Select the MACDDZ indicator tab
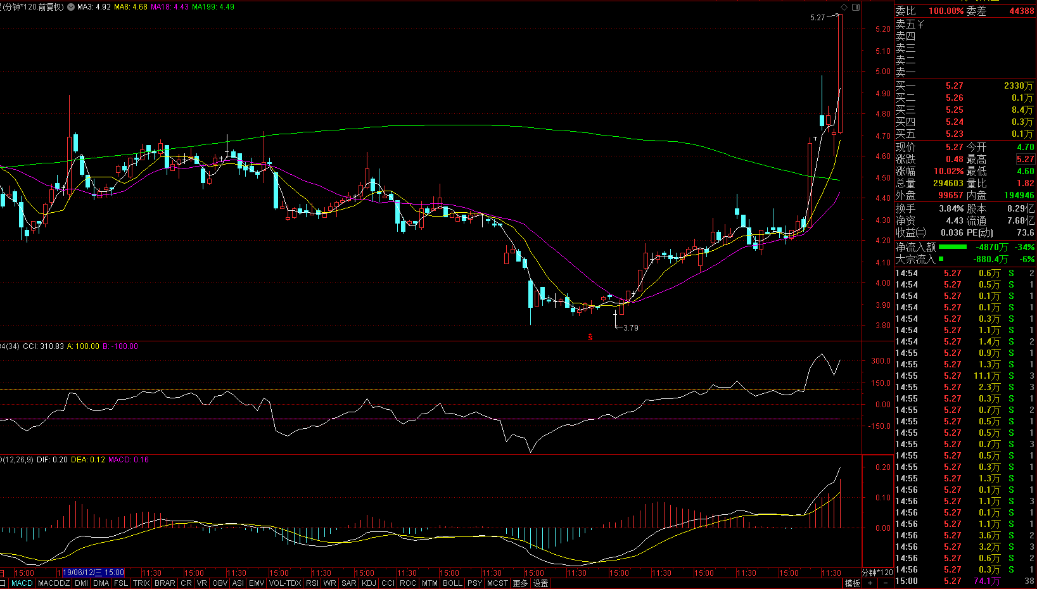The height and width of the screenshot is (589, 1037). point(54,583)
